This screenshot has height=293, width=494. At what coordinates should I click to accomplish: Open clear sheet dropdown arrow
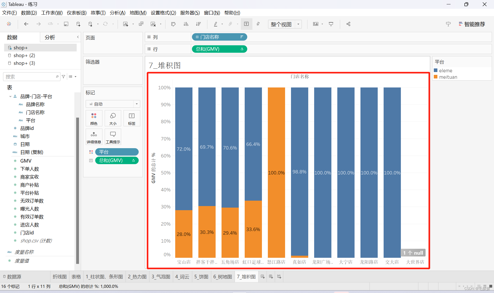[161, 24]
